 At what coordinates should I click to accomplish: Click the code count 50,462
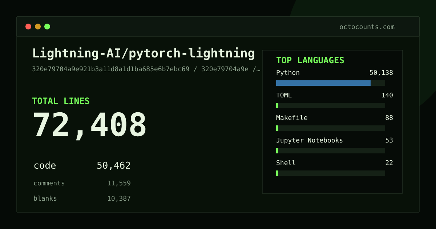point(114,166)
